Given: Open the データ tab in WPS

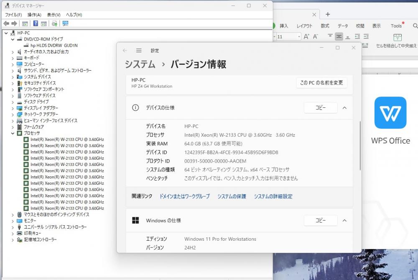Looking at the screenshot, I should tap(343, 26).
